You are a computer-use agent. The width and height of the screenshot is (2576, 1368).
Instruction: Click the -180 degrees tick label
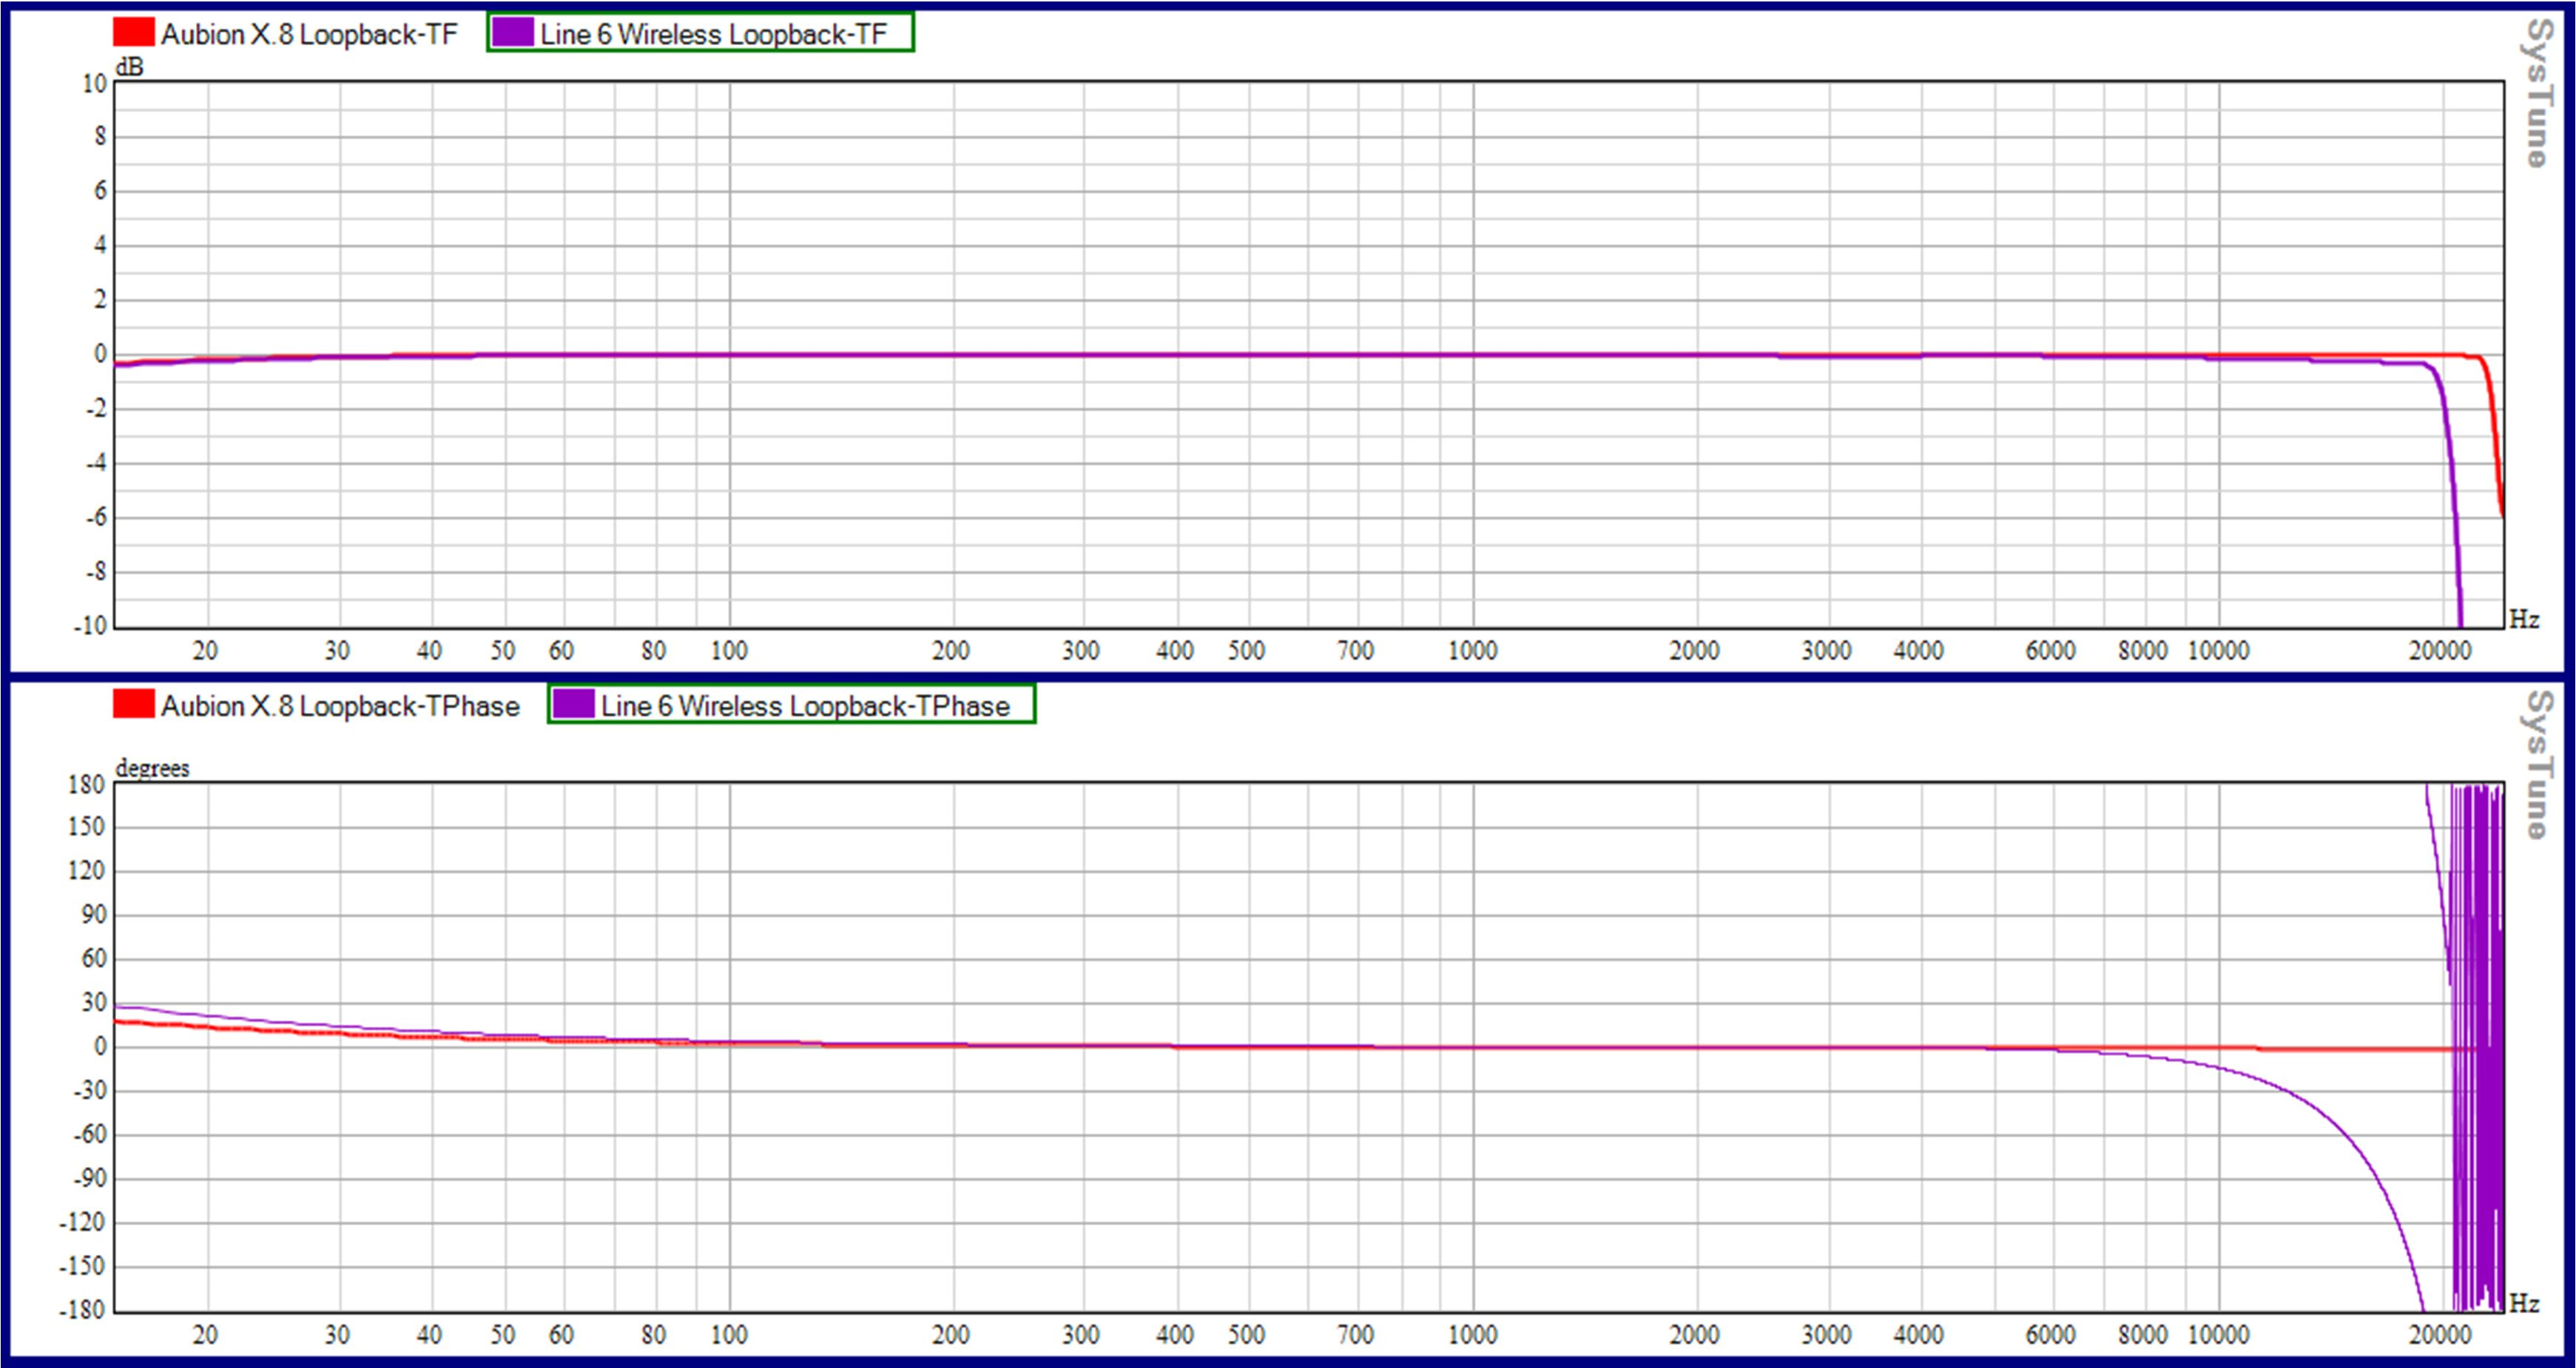[82, 1309]
